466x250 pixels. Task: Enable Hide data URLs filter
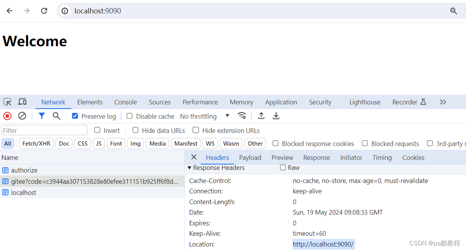(x=135, y=130)
